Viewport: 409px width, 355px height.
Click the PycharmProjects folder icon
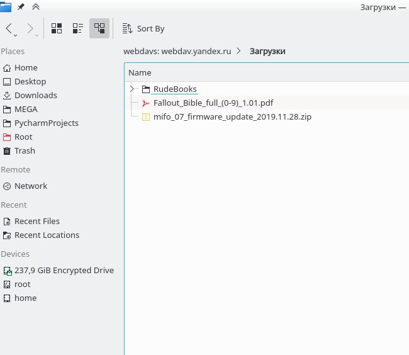(x=7, y=123)
